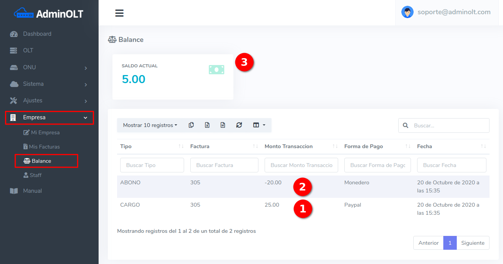Export table as CSV document
Screen dimensions: 503x264
pyautogui.click(x=223, y=125)
